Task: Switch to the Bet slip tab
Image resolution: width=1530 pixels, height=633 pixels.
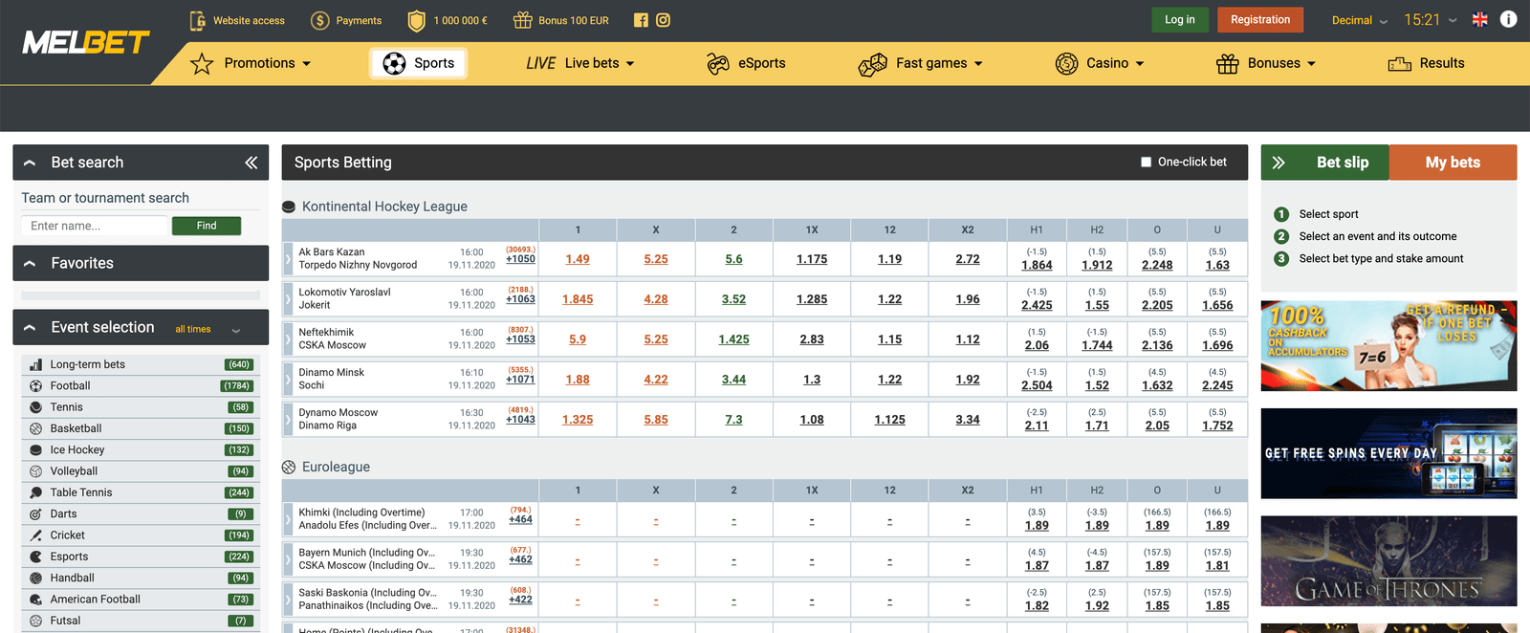Action: point(1325,163)
